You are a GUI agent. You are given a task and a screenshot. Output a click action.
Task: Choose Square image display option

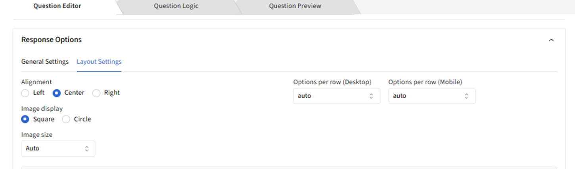point(25,119)
